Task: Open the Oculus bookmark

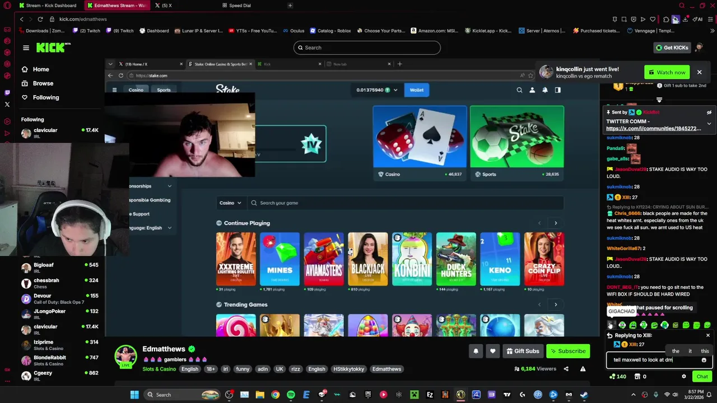Action: point(293,31)
